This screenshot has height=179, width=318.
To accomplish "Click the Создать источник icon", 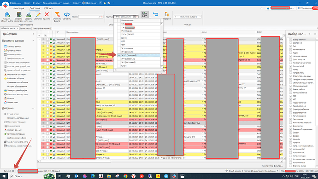I will pos(29,15).
